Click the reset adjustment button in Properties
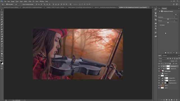Screen dimensions: 180x101 [171, 53]
